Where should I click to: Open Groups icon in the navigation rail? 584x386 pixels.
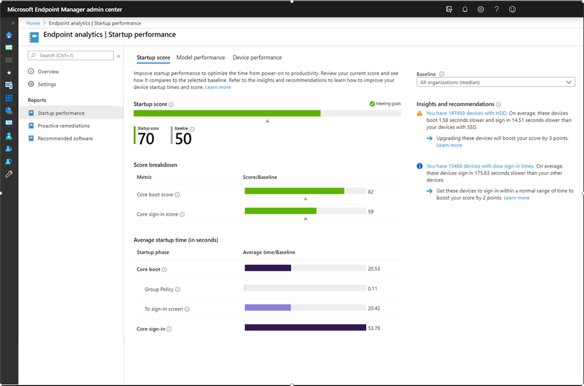point(9,149)
